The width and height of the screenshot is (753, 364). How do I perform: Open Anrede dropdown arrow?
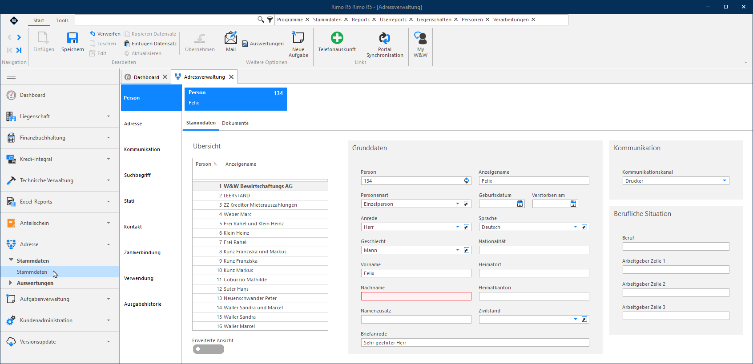click(x=458, y=227)
